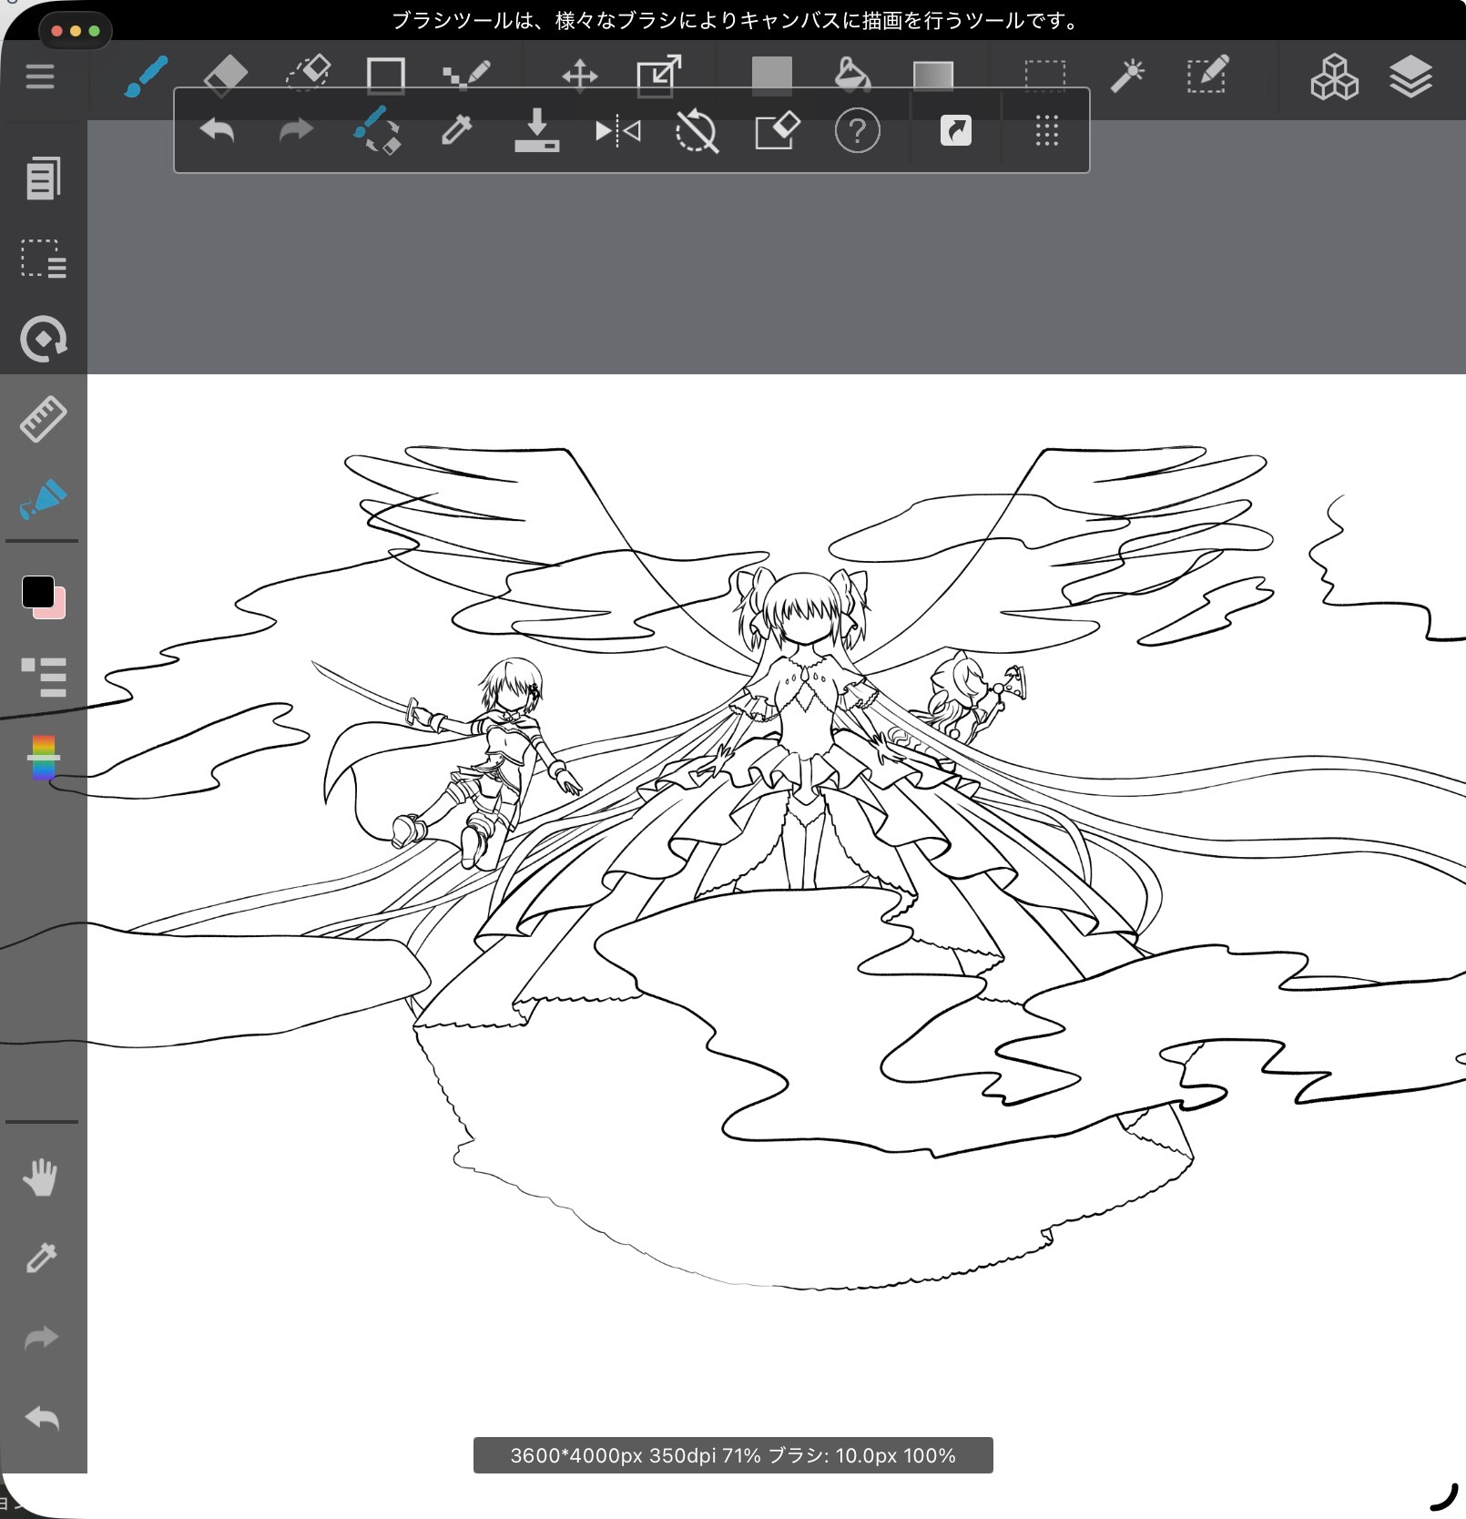Pick the black foreground color swatch
This screenshot has height=1519, width=1466.
[37, 592]
